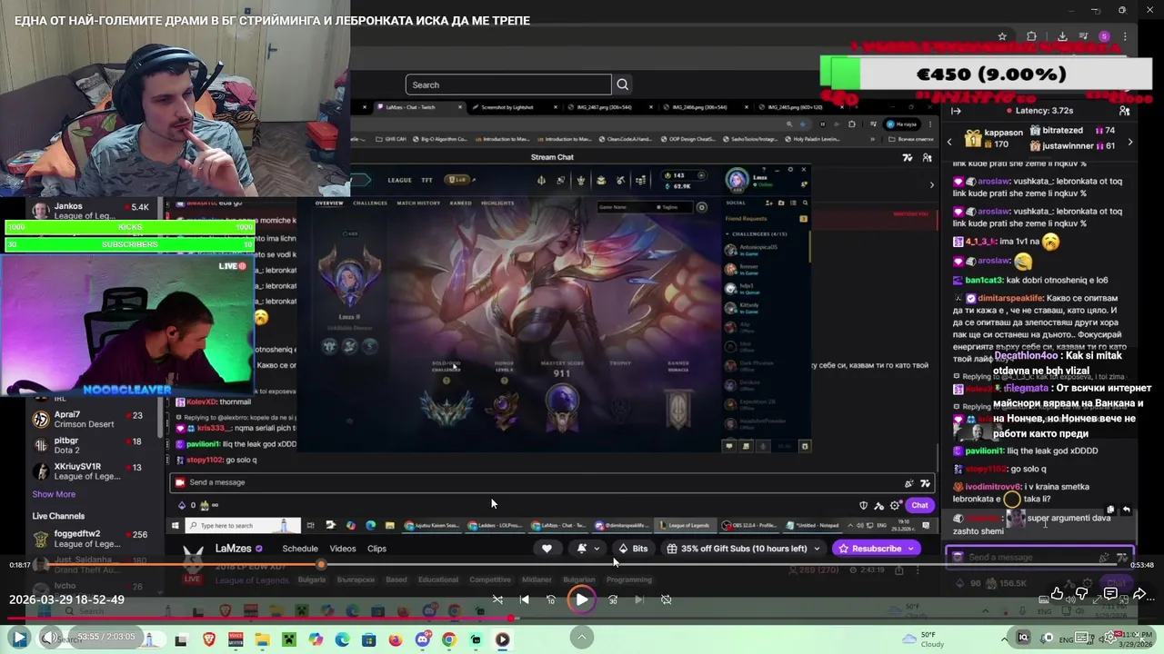Screen dimensions: 1164x654
Task: Click Show More in the channel sidebar
Action: pos(54,494)
